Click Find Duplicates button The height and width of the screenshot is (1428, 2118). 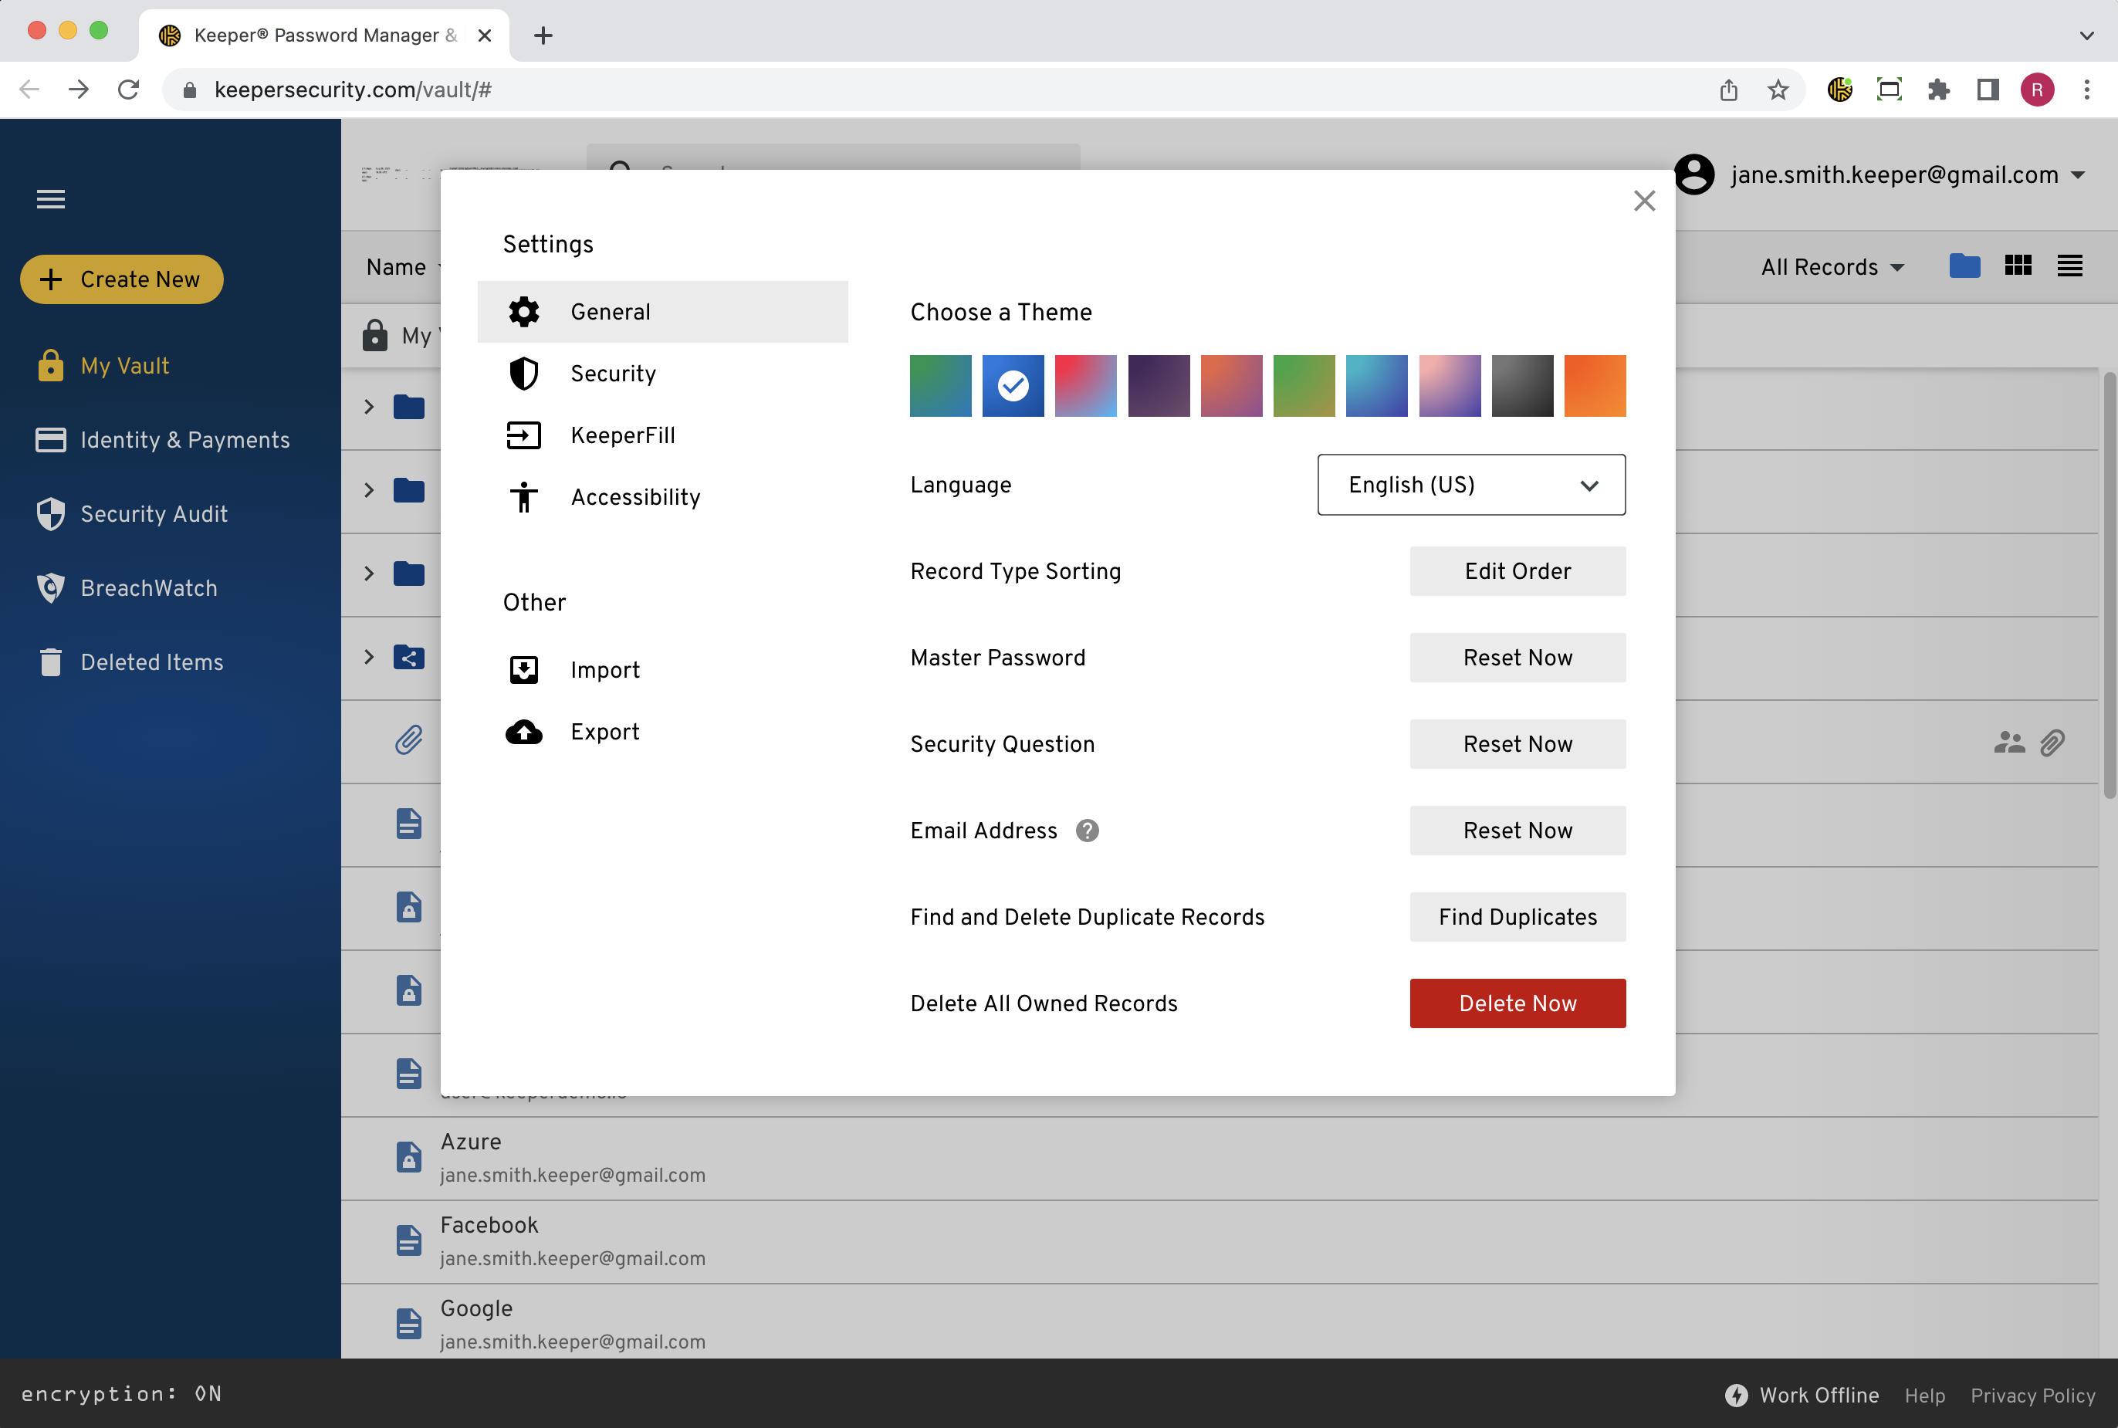(x=1518, y=917)
